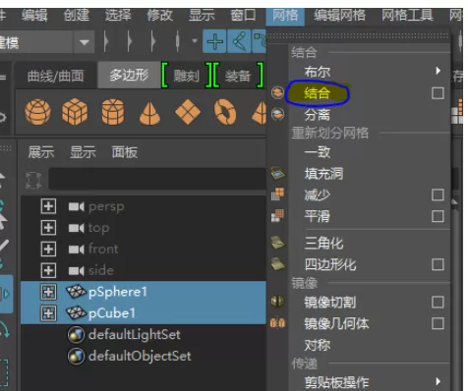Expand the persp node
The width and height of the screenshot is (468, 391).
48,206
